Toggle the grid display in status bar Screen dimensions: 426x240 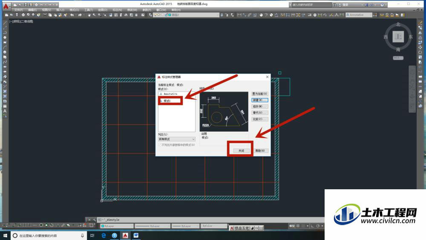click(x=298, y=226)
